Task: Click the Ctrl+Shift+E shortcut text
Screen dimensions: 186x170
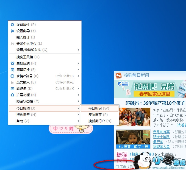Action: [65, 82]
